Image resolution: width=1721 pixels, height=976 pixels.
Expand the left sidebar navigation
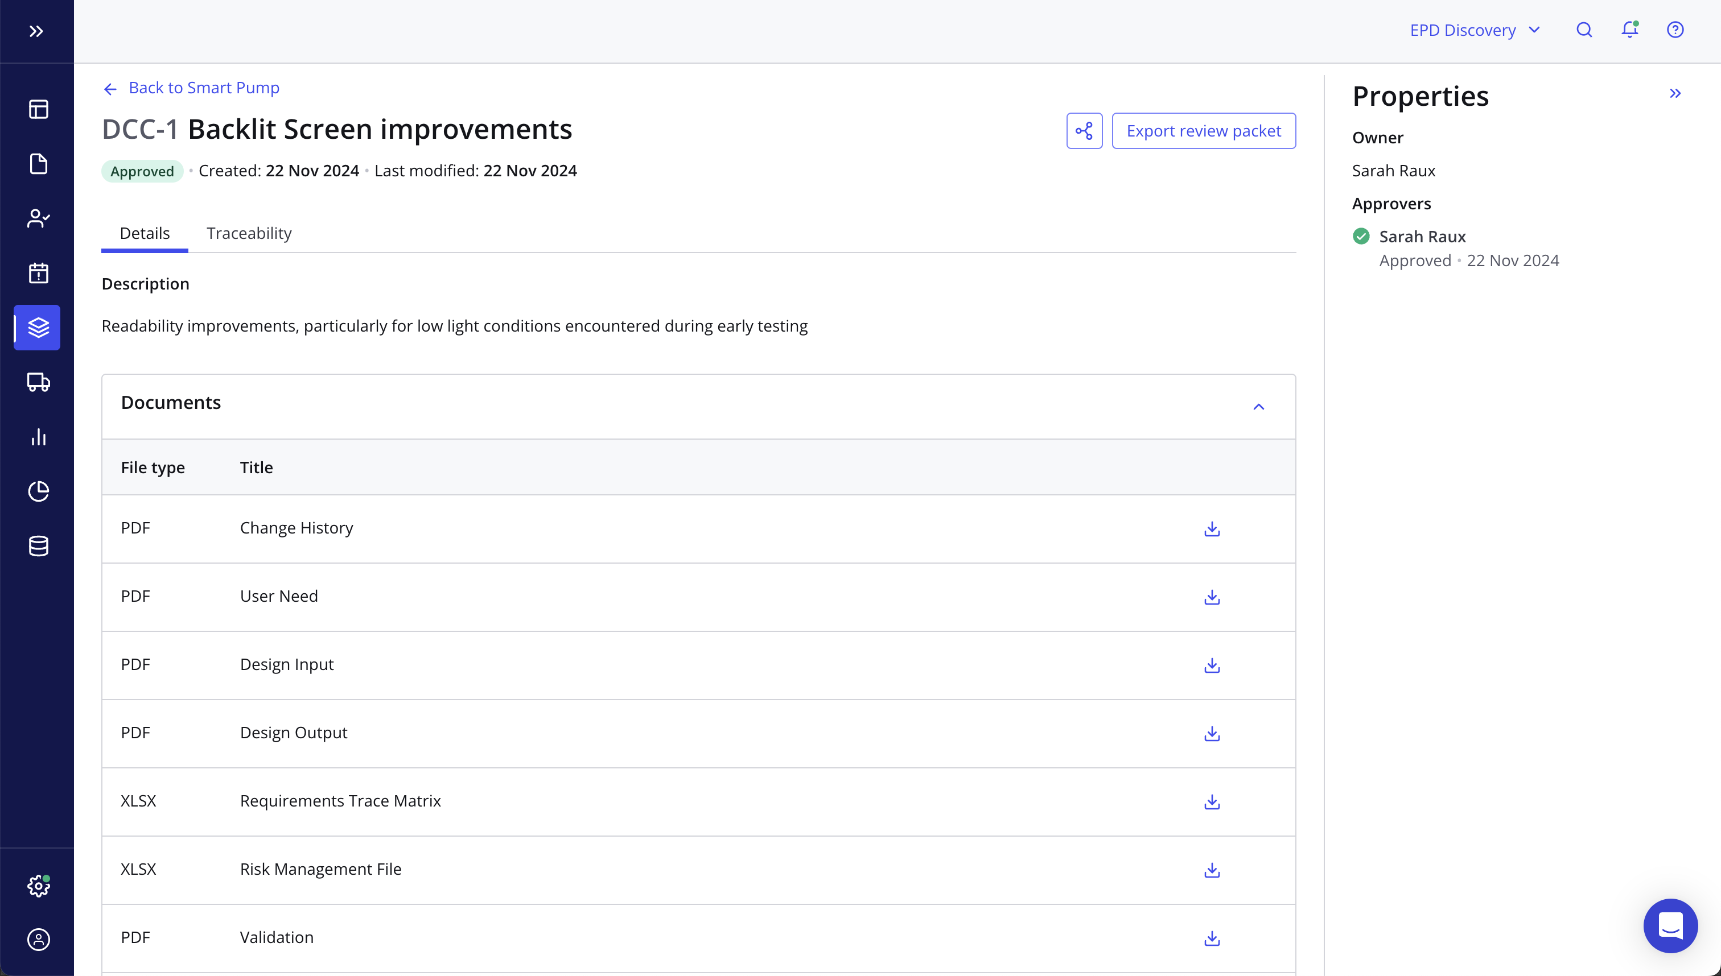tap(36, 31)
